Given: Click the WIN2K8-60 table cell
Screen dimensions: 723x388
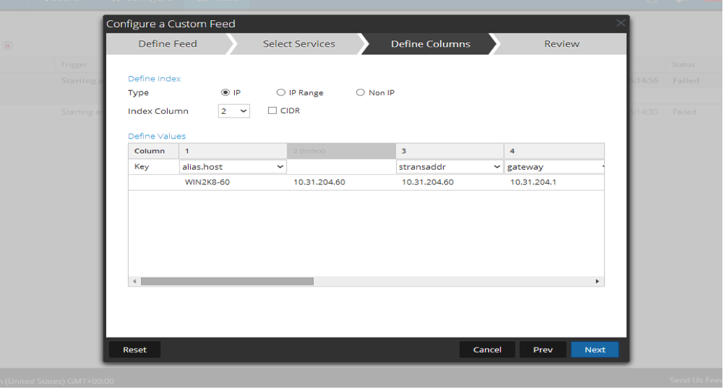Looking at the screenshot, I should tap(207, 182).
